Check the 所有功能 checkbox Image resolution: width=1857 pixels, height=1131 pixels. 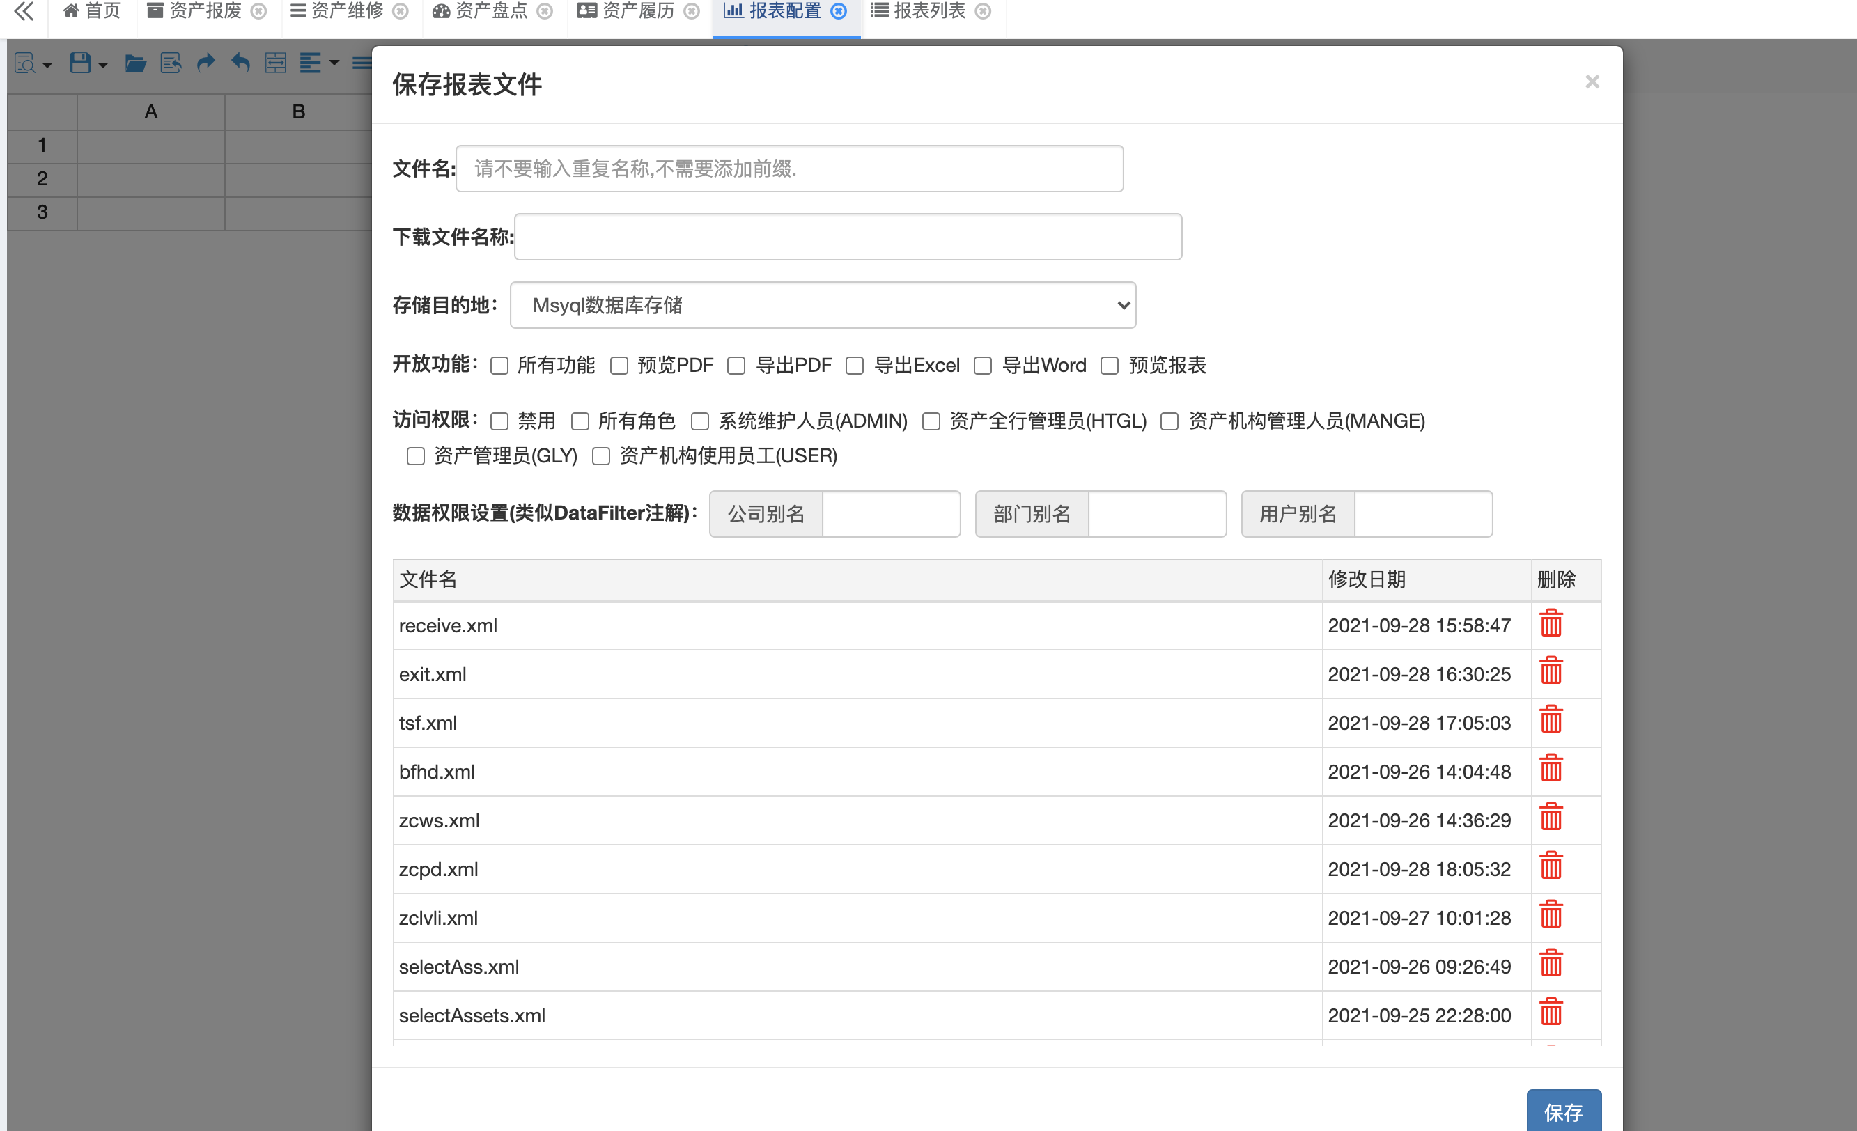(x=499, y=366)
